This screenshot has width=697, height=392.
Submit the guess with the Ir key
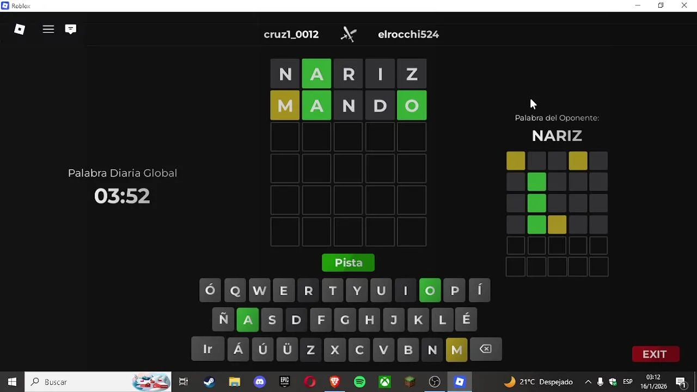point(207,350)
